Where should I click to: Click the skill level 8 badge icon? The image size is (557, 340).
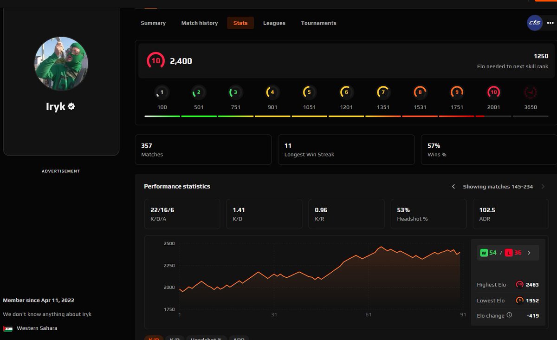(x=420, y=92)
